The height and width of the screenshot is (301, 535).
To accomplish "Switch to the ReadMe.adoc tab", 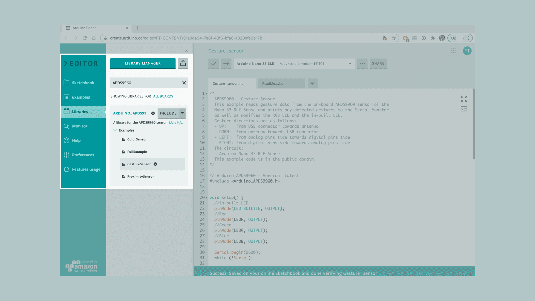I will click(273, 84).
